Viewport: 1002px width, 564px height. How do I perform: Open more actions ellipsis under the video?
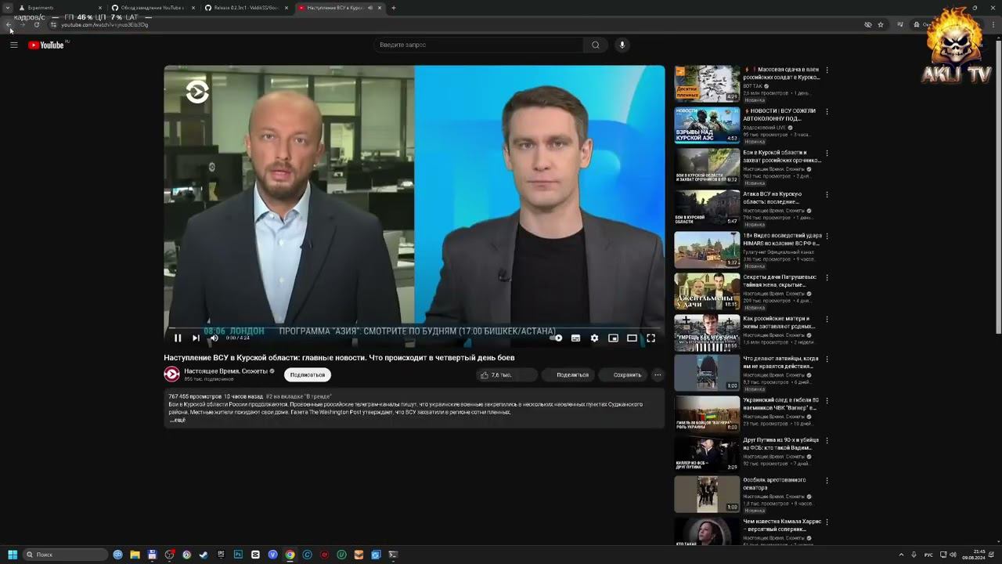tap(658, 374)
